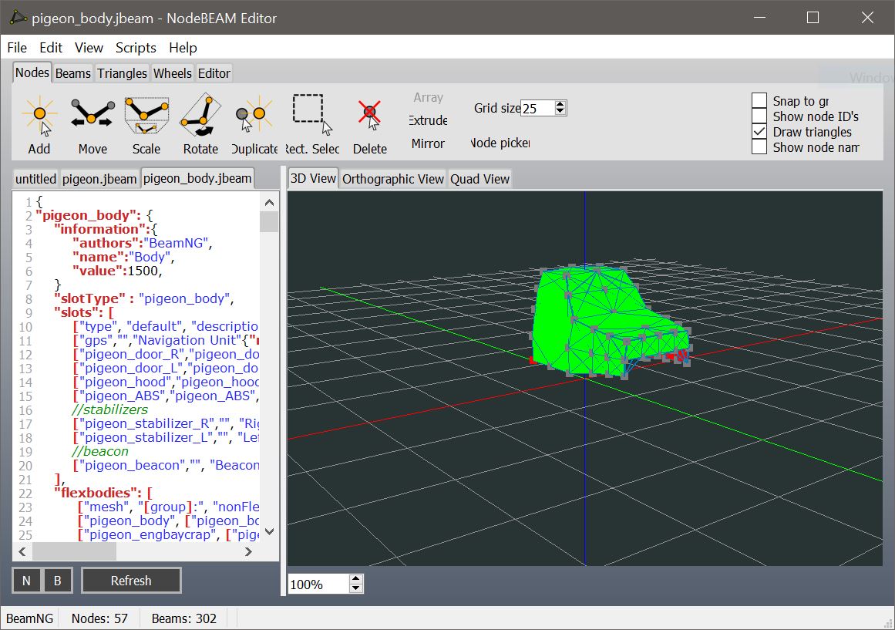Click the up arrow of the code scrollbar
This screenshot has height=630, width=895.
pos(269,203)
